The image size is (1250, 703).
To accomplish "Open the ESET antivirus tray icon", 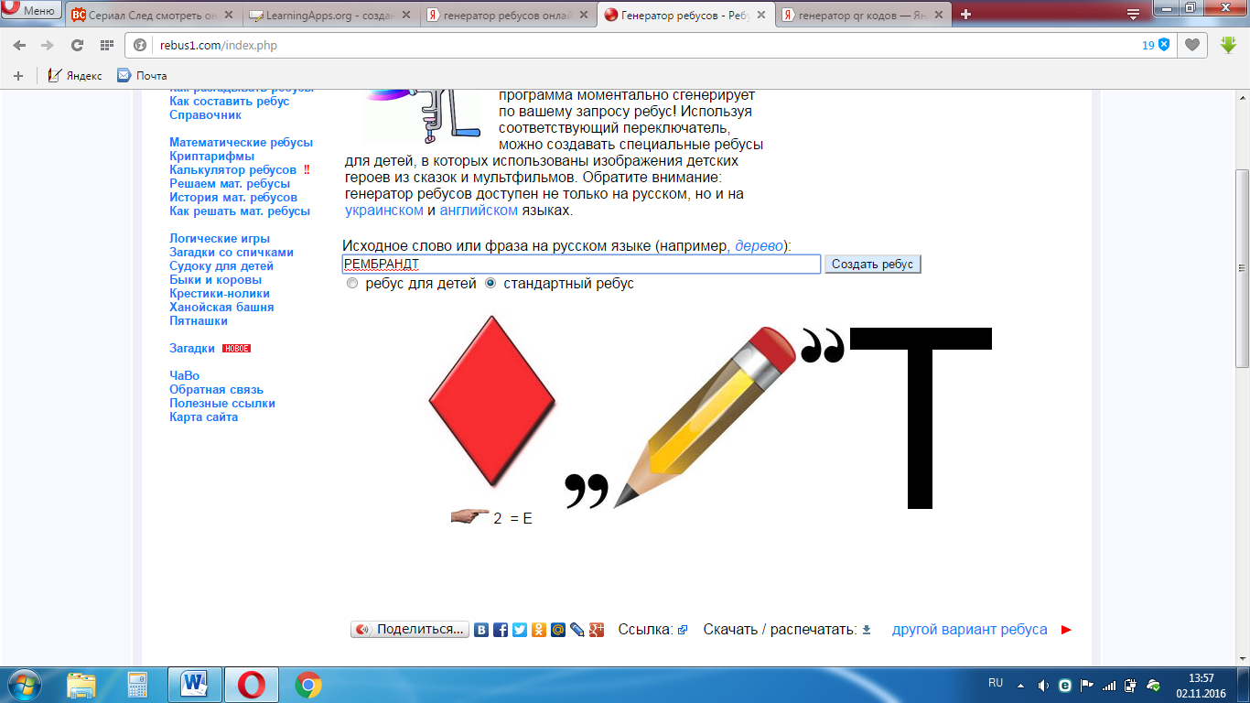I will [x=1065, y=685].
